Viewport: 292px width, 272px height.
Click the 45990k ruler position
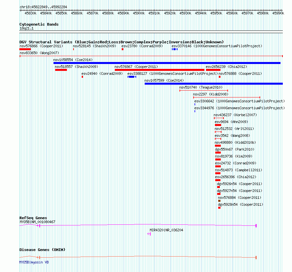[x=278, y=13]
